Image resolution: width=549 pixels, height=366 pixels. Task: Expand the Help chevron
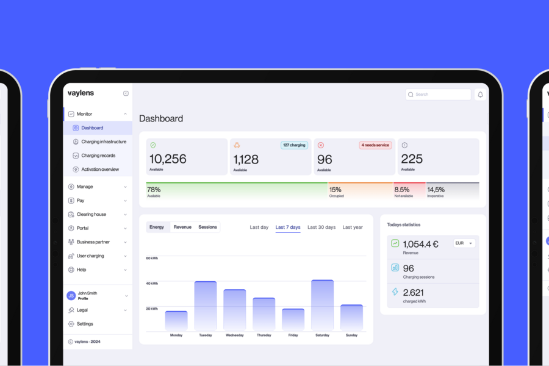125,270
